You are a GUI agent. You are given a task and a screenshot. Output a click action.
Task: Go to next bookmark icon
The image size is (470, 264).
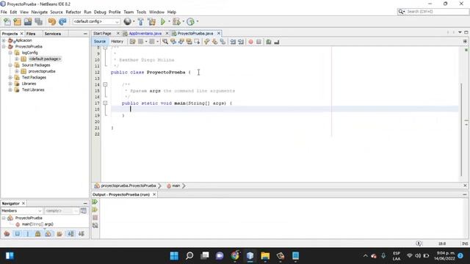214,42
